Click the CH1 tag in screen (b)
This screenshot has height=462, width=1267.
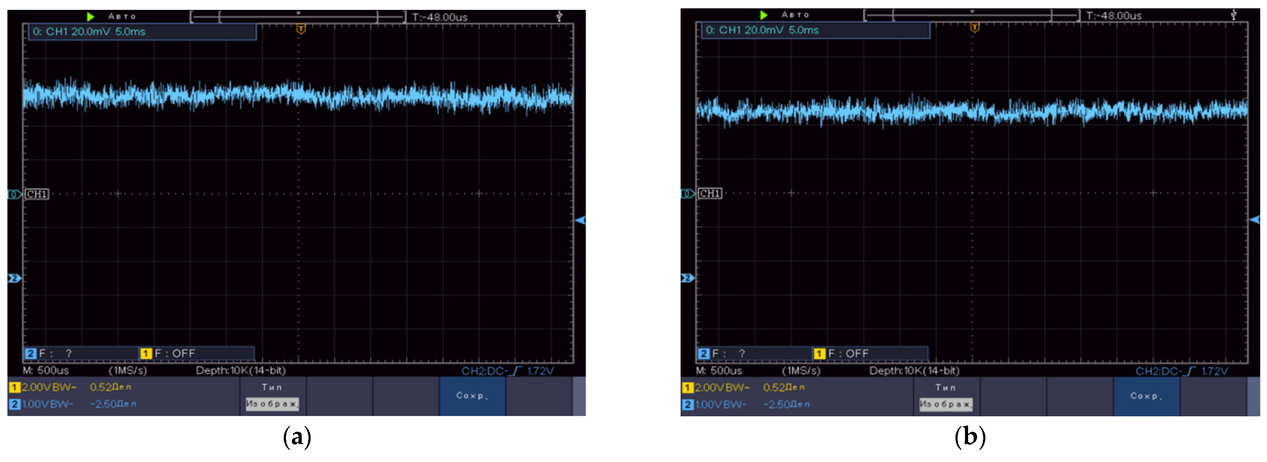tap(710, 194)
